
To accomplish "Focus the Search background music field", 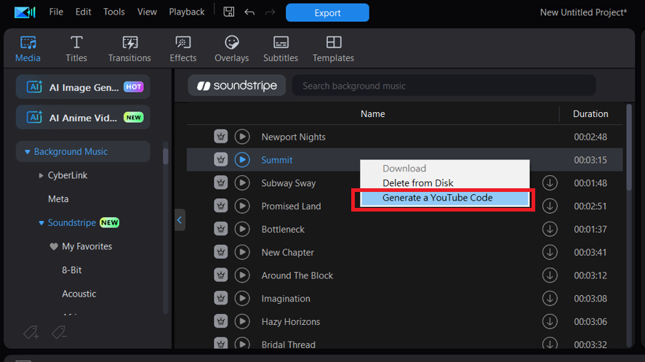I will tap(444, 86).
